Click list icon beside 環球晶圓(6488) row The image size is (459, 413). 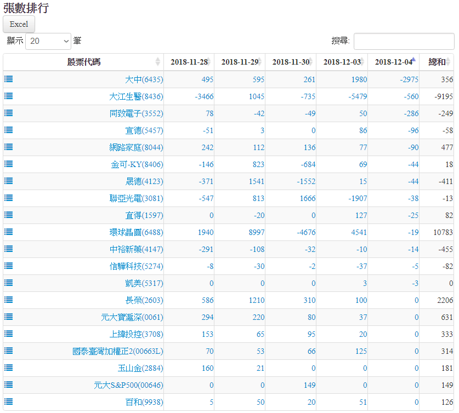click(9, 232)
